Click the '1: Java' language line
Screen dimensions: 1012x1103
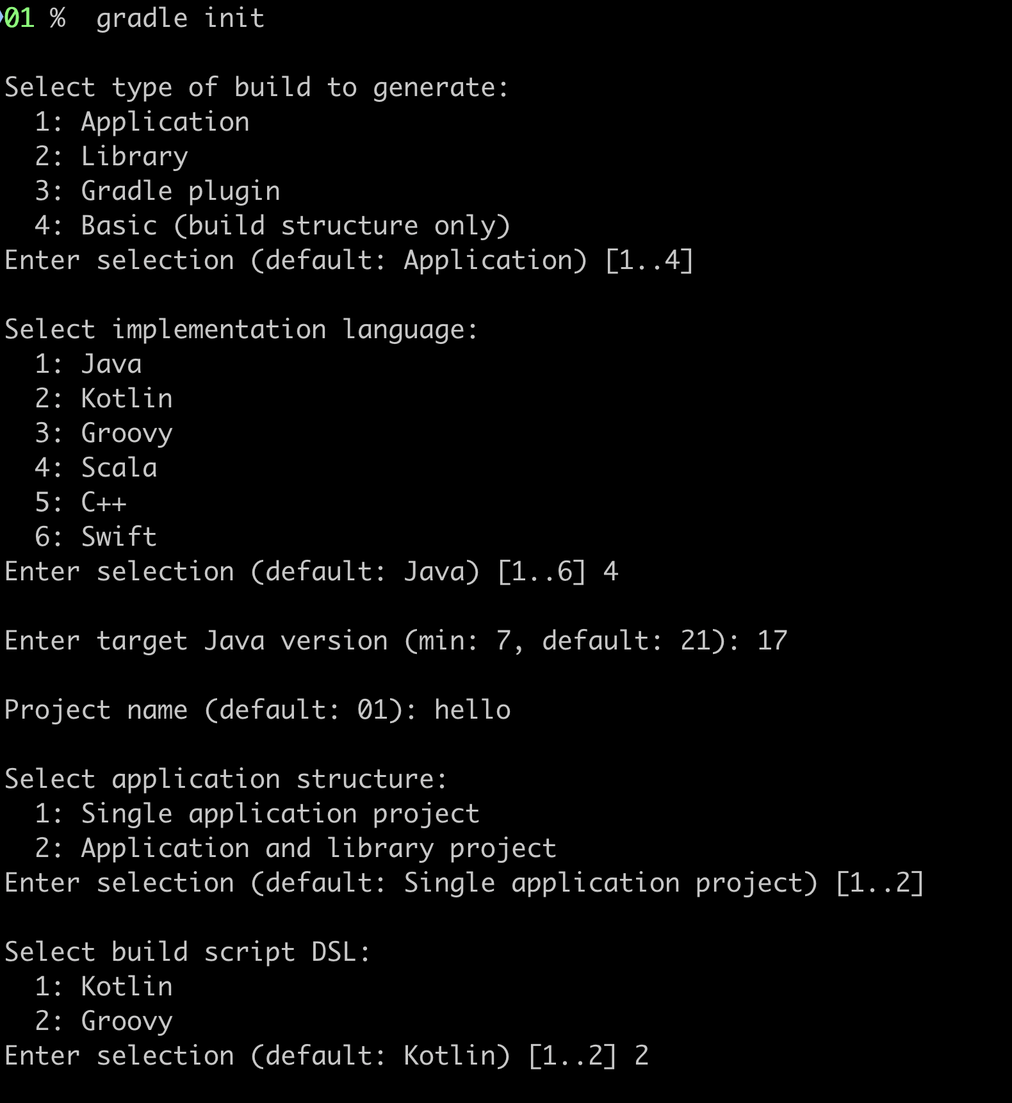tap(88, 364)
